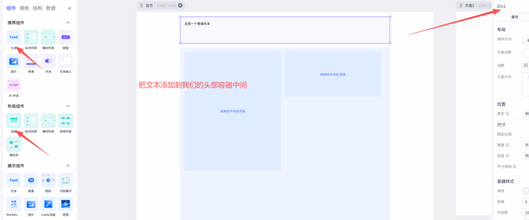The width and height of the screenshot is (529, 220).
Task: Click the 属性 button in right panel
Action: pos(514,17)
